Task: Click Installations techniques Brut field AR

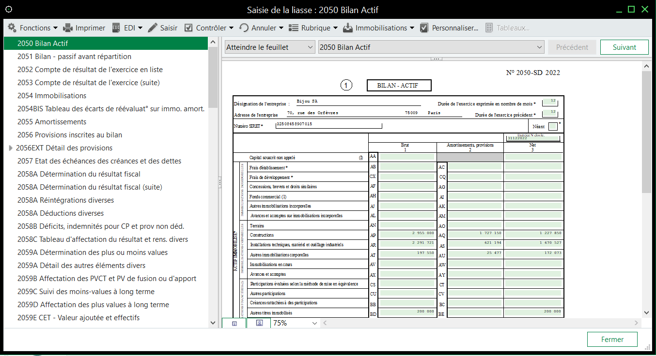Action: click(x=406, y=244)
